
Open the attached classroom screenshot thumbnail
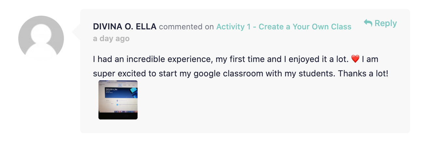point(118,100)
